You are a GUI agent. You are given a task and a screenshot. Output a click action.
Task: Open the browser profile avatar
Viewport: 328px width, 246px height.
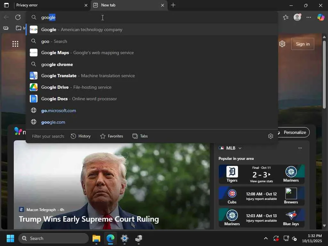[x=297, y=17]
